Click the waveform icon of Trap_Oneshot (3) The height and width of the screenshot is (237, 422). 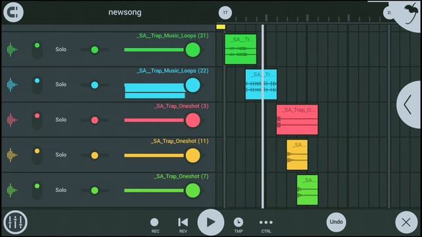click(12, 120)
